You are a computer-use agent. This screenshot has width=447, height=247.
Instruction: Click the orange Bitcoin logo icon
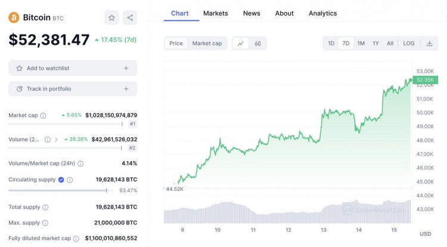(x=14, y=17)
